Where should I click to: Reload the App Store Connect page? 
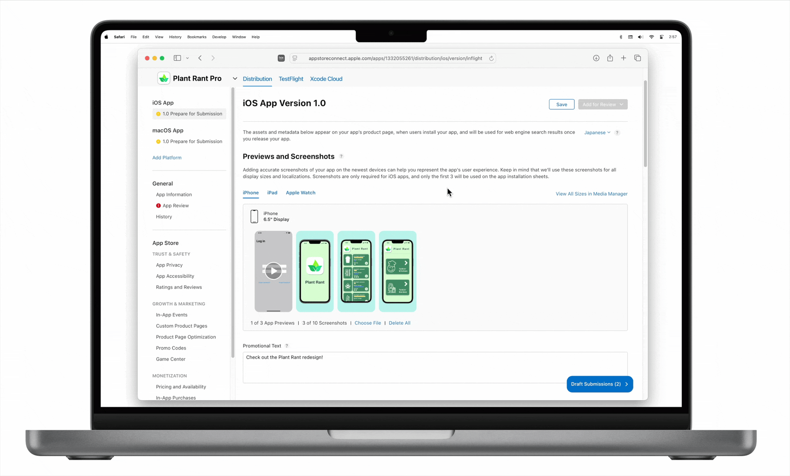point(491,58)
